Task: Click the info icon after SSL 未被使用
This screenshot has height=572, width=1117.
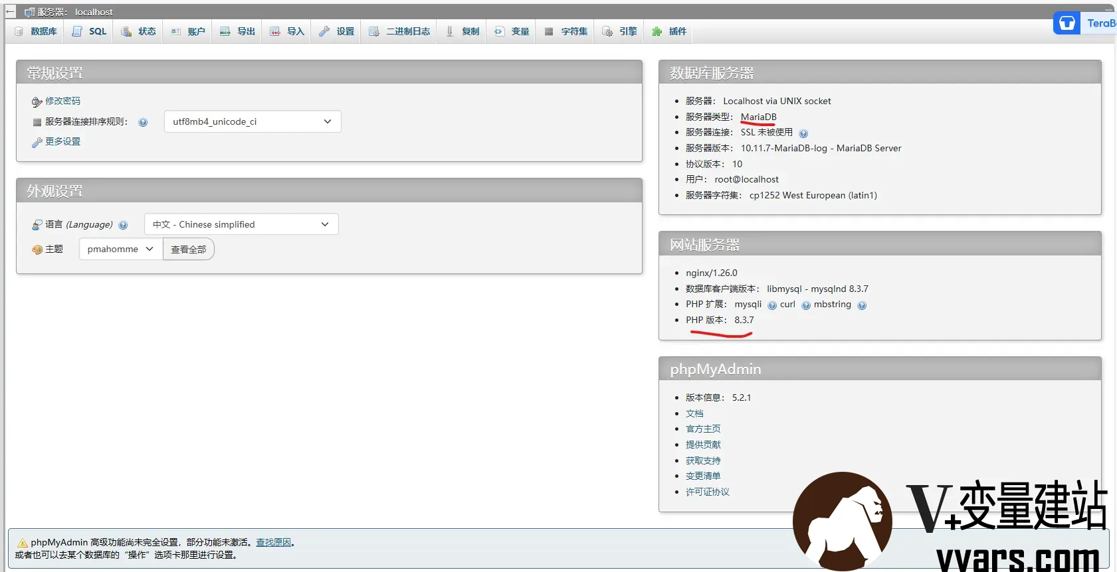Action: pos(803,133)
